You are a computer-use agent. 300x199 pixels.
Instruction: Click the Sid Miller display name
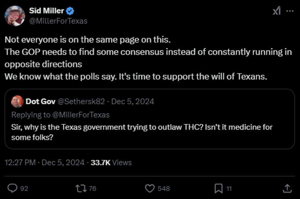[x=46, y=11]
